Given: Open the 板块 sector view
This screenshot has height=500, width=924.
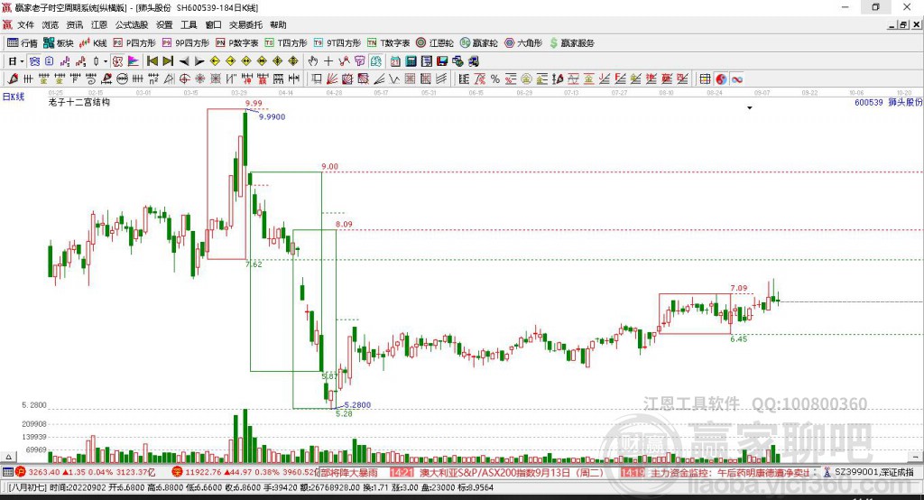Looking at the screenshot, I should 59,43.
